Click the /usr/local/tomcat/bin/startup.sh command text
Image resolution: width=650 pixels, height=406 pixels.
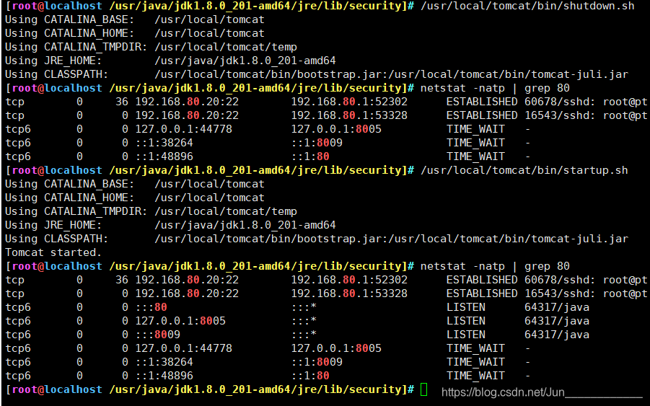coord(524,170)
